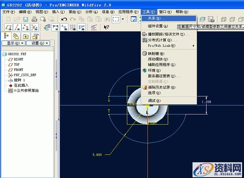Open the Favorites navigator tab
244x178 pixels.
tap(26, 36)
